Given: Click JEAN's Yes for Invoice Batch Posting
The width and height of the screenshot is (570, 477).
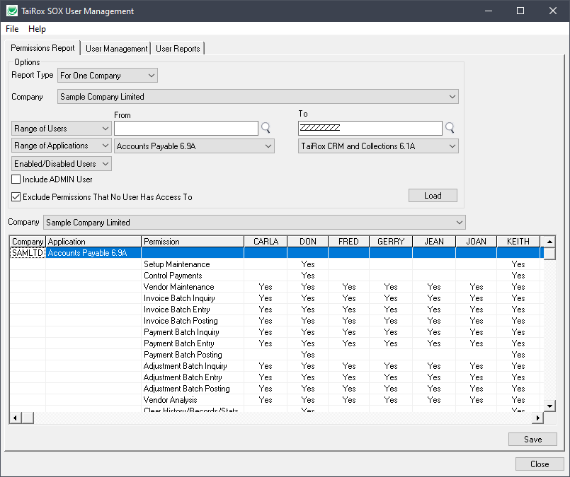Looking at the screenshot, I should 434,321.
